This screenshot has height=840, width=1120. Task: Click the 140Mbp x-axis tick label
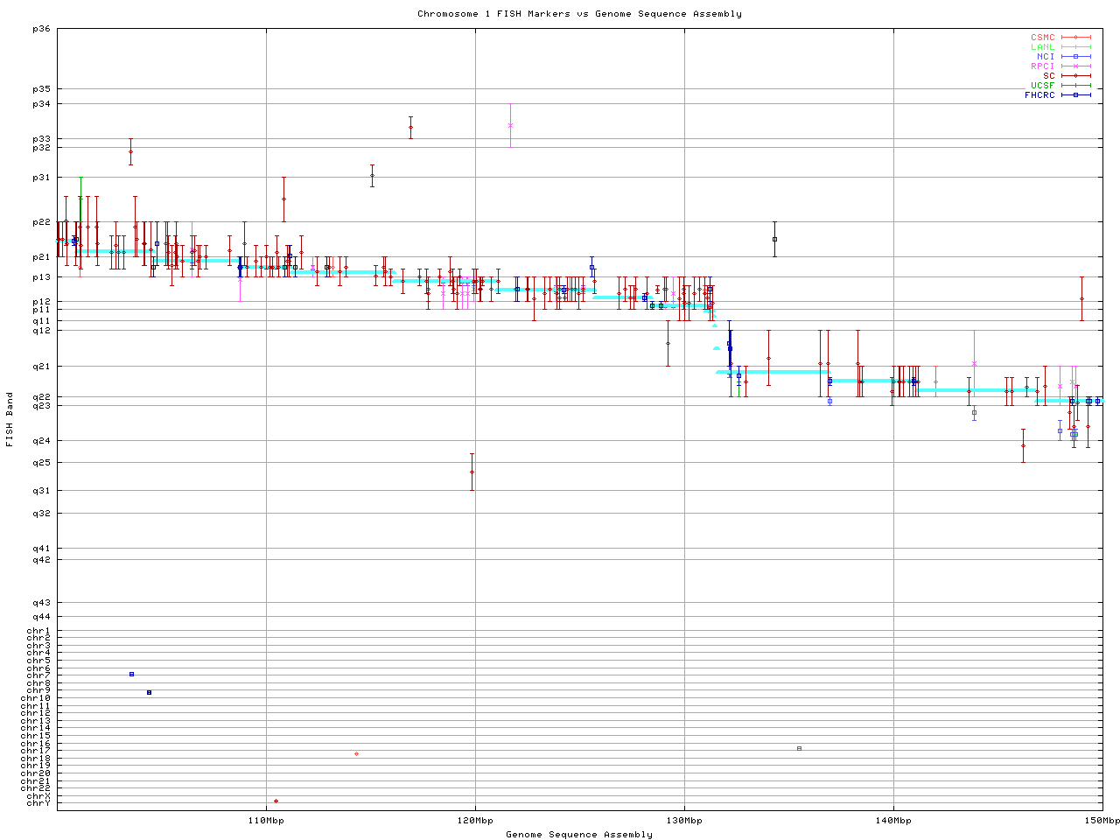(x=893, y=821)
